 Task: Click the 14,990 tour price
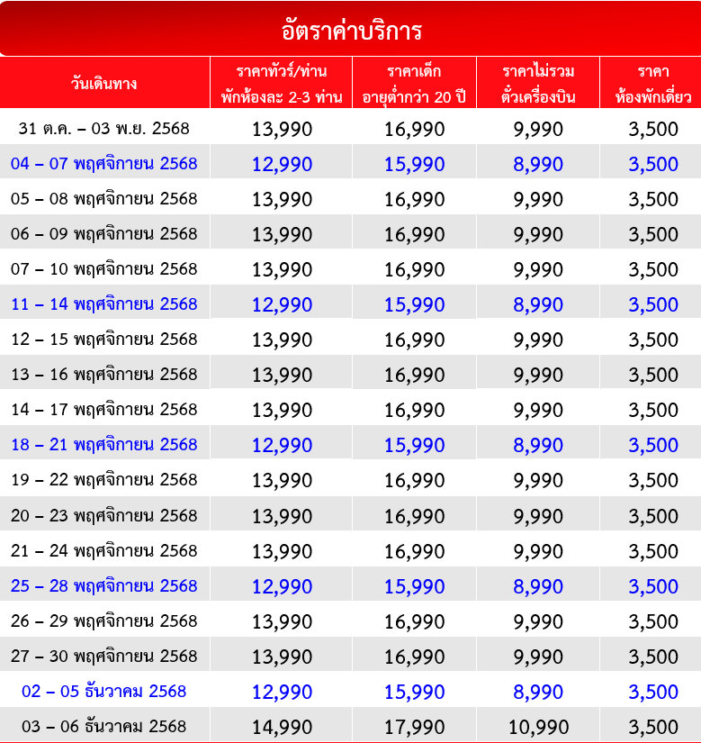283,728
